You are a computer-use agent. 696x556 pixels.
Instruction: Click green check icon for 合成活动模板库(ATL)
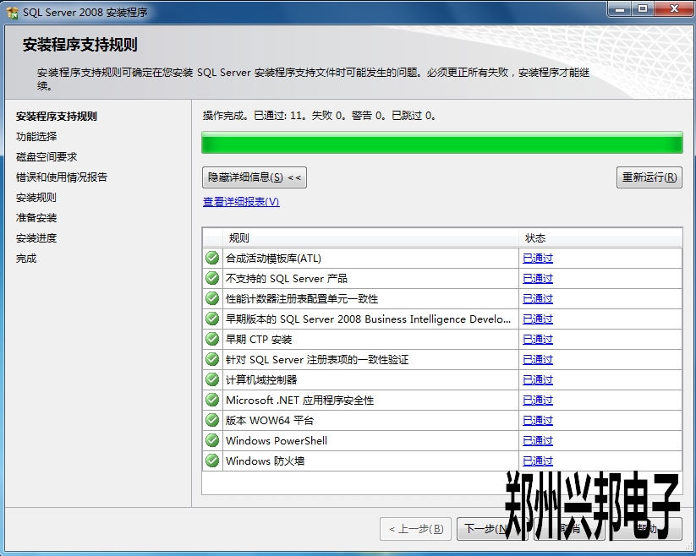coord(212,258)
